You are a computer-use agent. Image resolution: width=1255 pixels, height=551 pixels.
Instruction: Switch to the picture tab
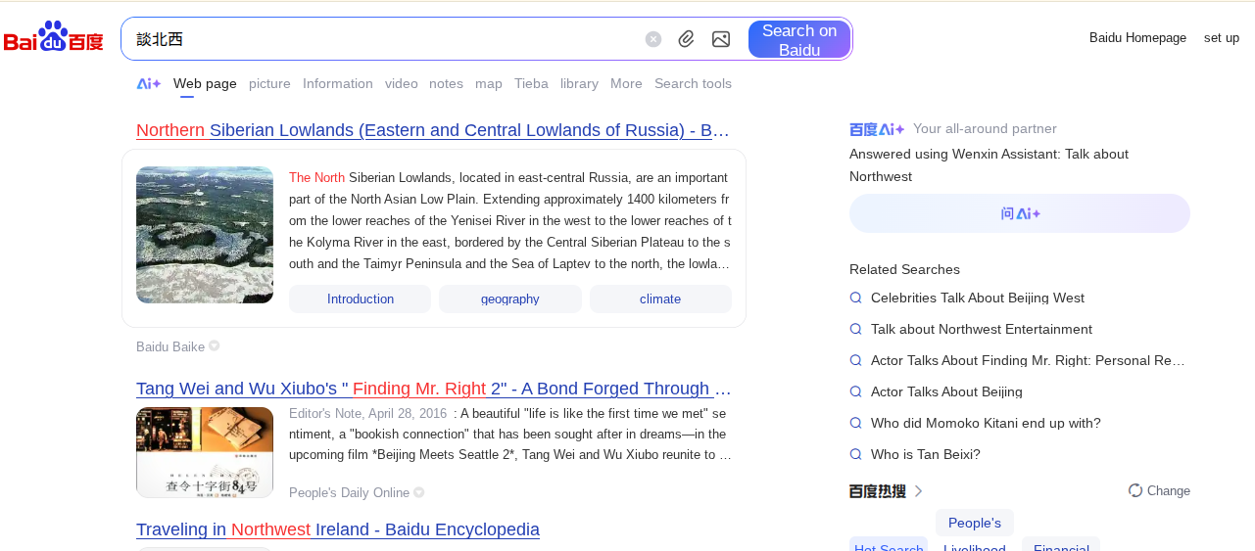269,84
